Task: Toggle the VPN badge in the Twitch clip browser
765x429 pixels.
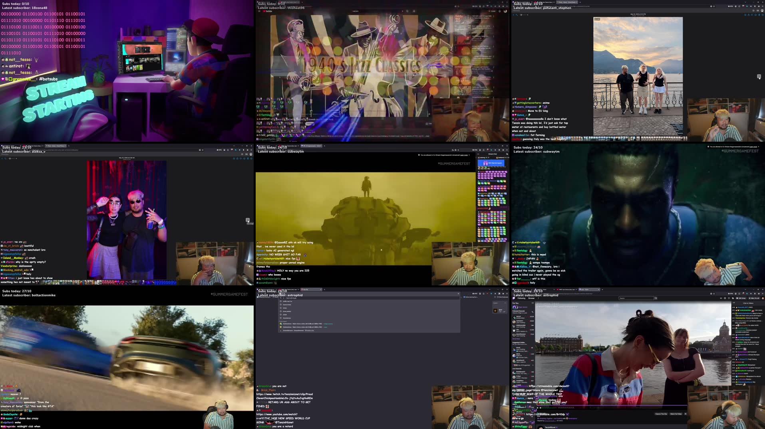Action: [x=731, y=294]
